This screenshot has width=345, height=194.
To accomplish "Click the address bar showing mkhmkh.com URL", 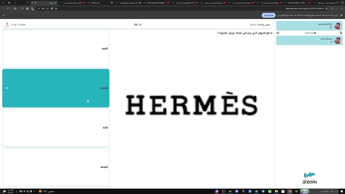I will point(305,8).
